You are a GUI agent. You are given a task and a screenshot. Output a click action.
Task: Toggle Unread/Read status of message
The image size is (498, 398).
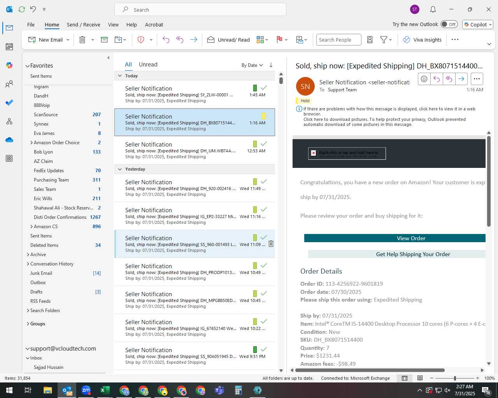[x=228, y=40]
